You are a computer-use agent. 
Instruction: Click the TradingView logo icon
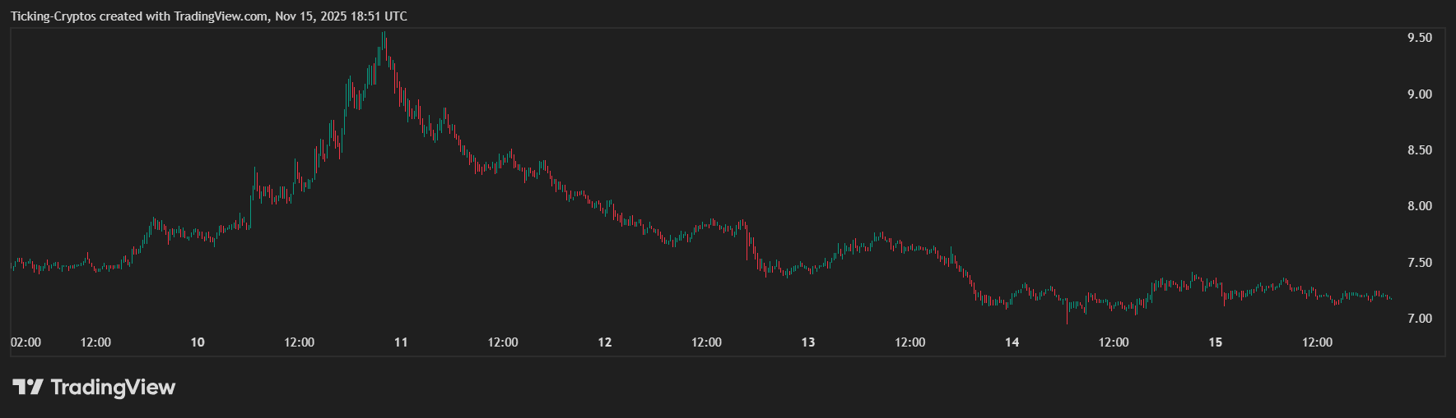pos(27,387)
